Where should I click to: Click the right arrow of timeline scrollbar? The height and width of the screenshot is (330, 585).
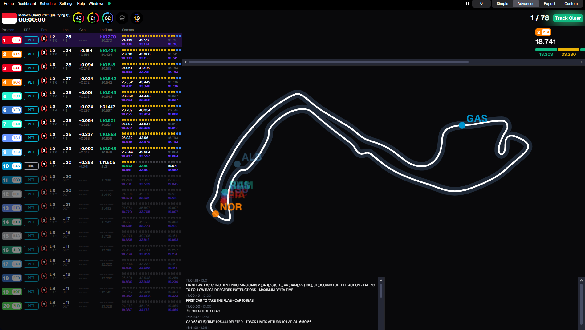click(581, 62)
